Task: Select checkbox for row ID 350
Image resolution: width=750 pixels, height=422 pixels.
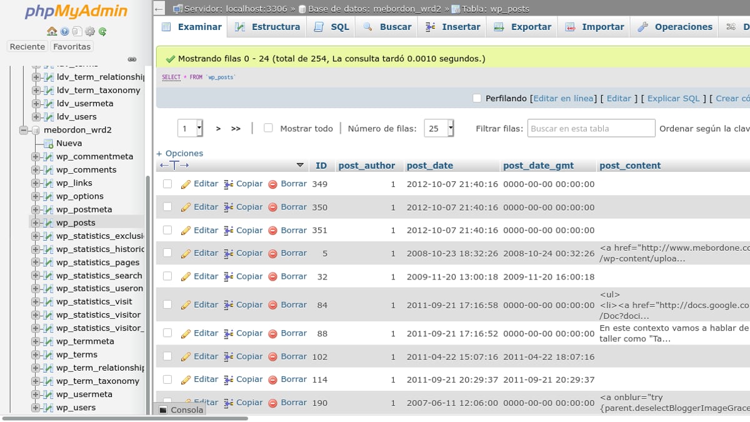Action: tap(167, 207)
